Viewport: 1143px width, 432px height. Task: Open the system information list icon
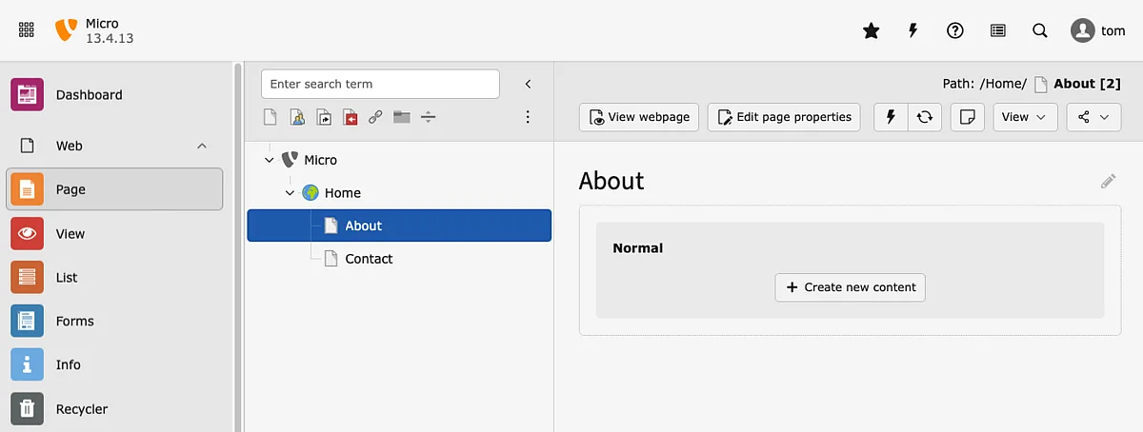(x=997, y=30)
